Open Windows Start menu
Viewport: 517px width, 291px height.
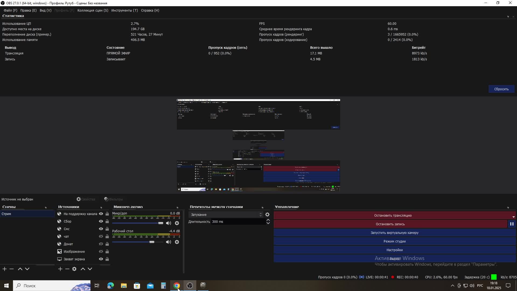click(6, 286)
